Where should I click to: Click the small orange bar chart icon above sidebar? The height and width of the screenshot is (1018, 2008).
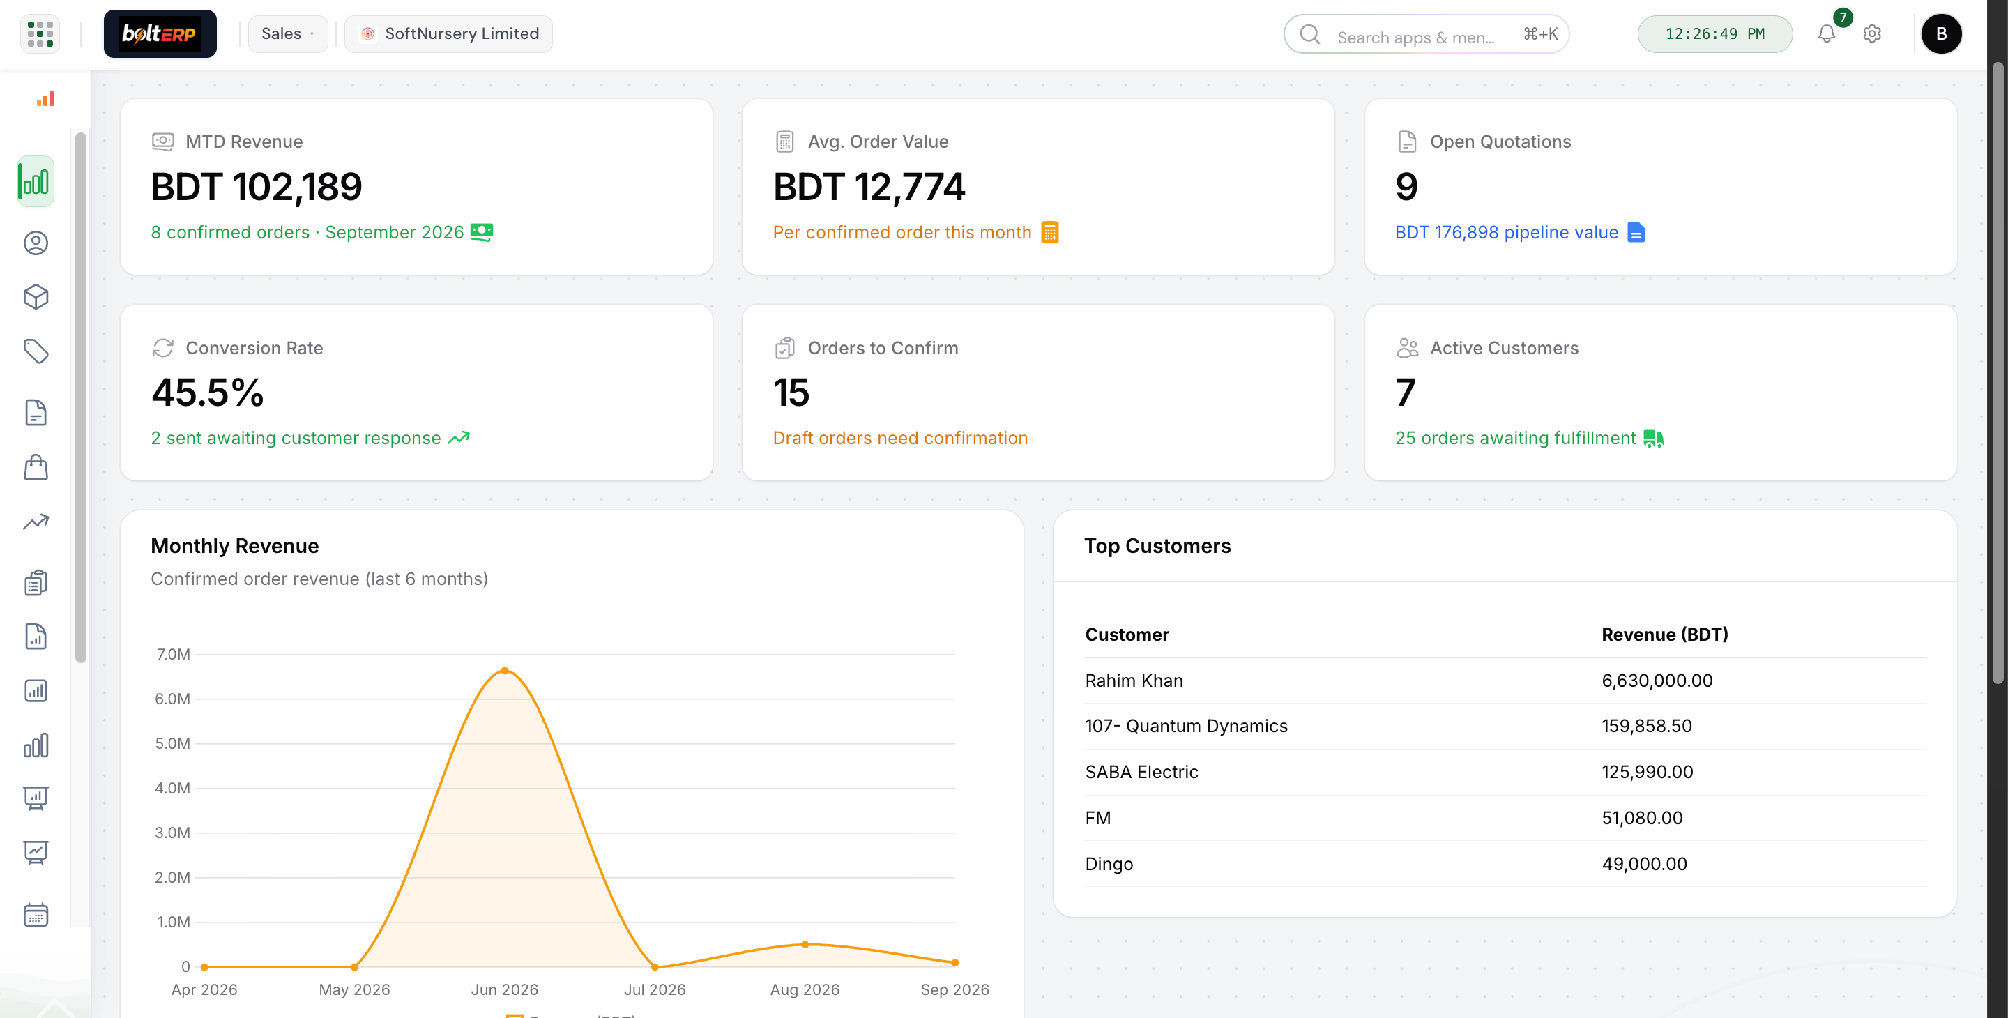45,98
